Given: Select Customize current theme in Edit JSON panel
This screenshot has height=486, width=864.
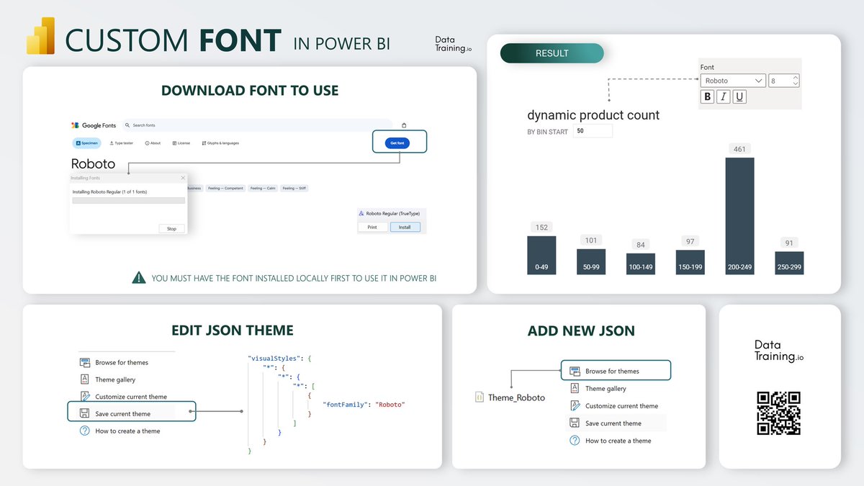Looking at the screenshot, I should pyautogui.click(x=131, y=397).
